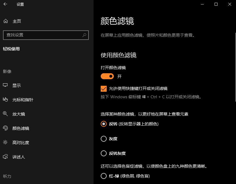Click the cursor and pointer (光标和指针) icon
Viewport: 236px width, 184px height.
(5, 100)
